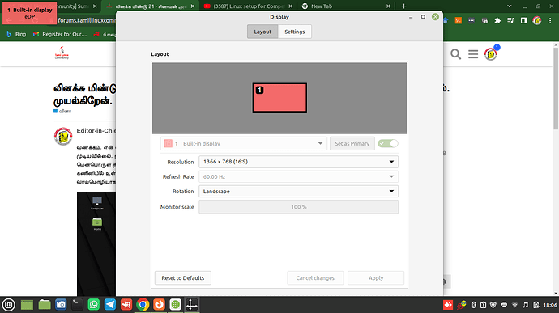Open the printer tray icon

pyautogui.click(x=504, y=305)
